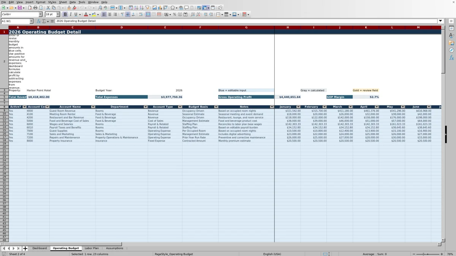Expand the formula bar arrow
Image resolution: width=456 pixels, height=256 pixels.
[441, 21]
